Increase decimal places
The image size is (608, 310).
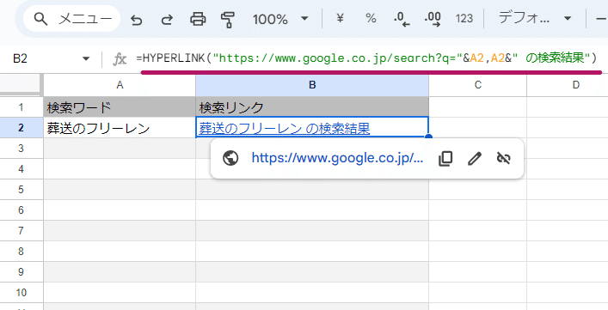[433, 19]
